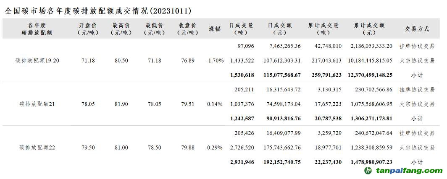Select the 交易方式 column header
447x179 pixels.
click(x=417, y=29)
